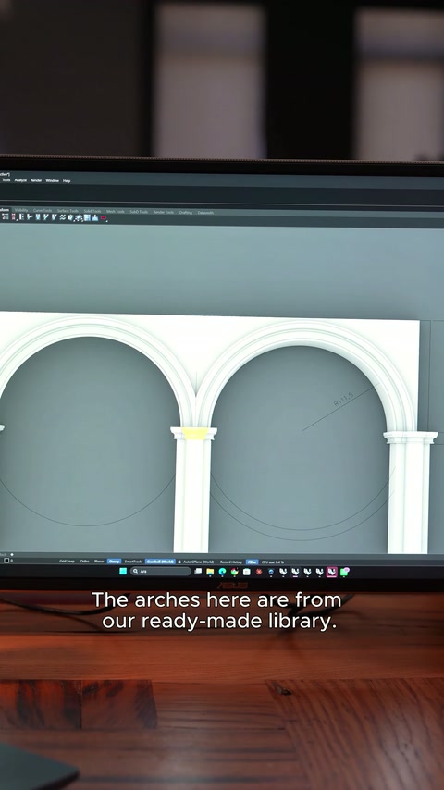The image size is (444, 790).
Task: Click the CPU use status readout
Action: pyautogui.click(x=273, y=562)
